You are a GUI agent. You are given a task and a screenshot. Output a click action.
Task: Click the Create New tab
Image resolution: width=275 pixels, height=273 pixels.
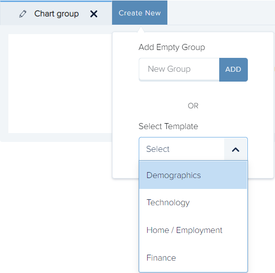coord(140,13)
